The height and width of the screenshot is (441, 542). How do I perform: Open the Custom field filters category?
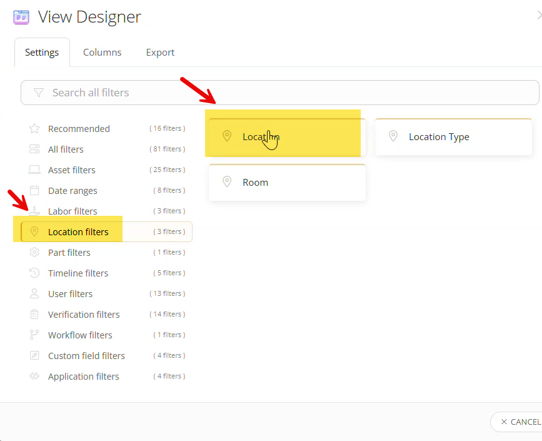[x=86, y=355]
